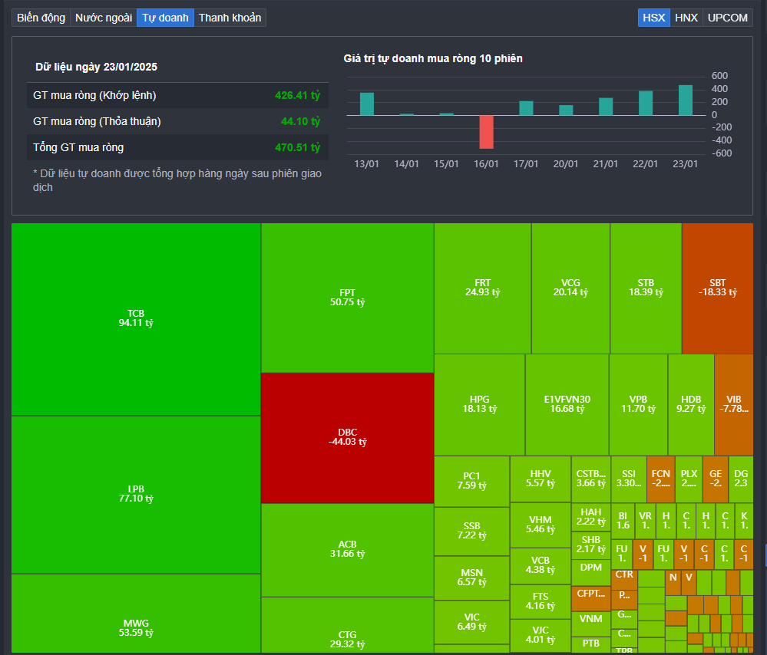Open the CSTB 3.66 tỷ tile

[591, 479]
